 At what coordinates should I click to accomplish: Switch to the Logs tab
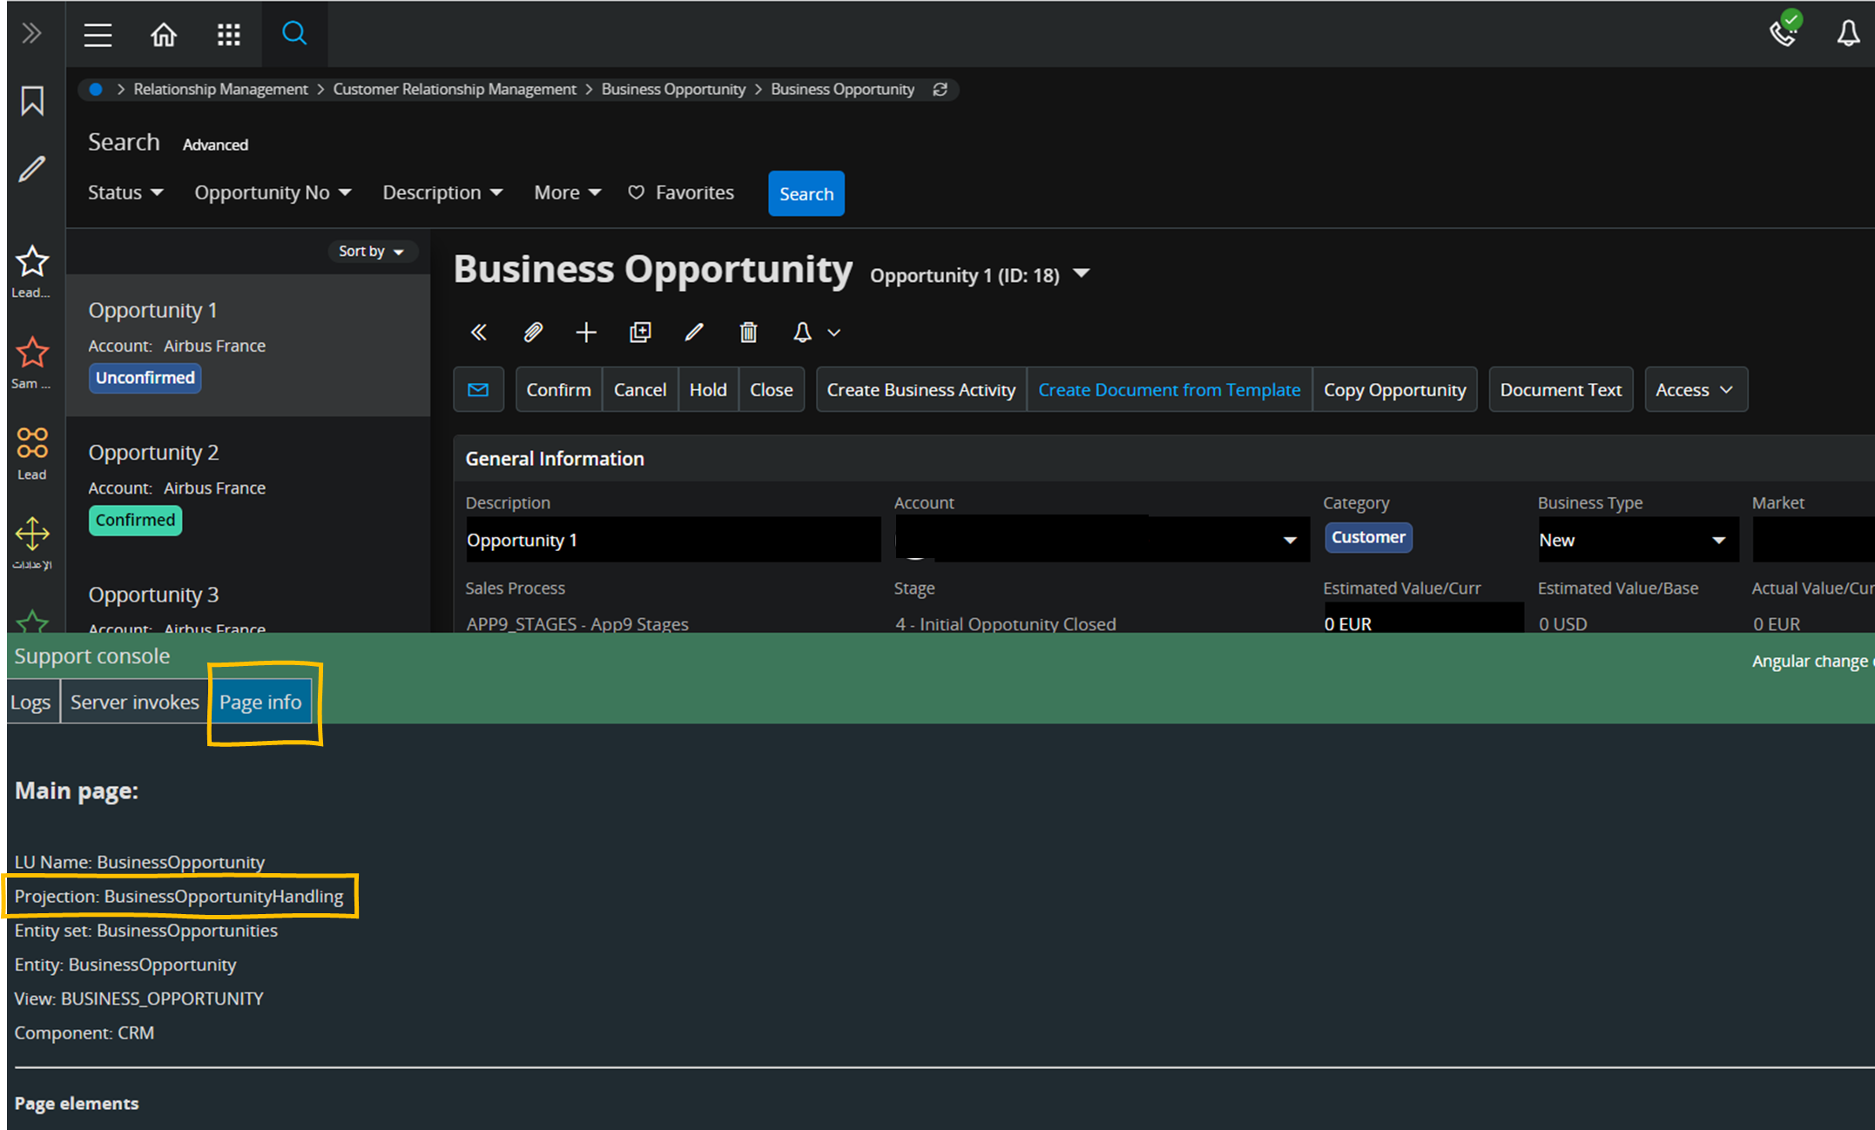point(30,702)
